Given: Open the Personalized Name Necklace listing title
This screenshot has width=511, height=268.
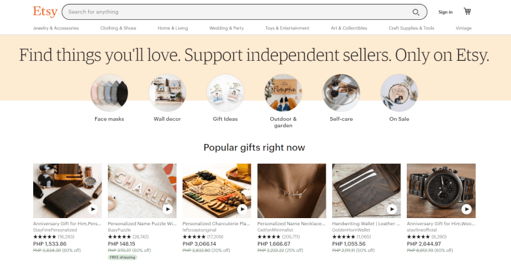Looking at the screenshot, I should coord(291,224).
